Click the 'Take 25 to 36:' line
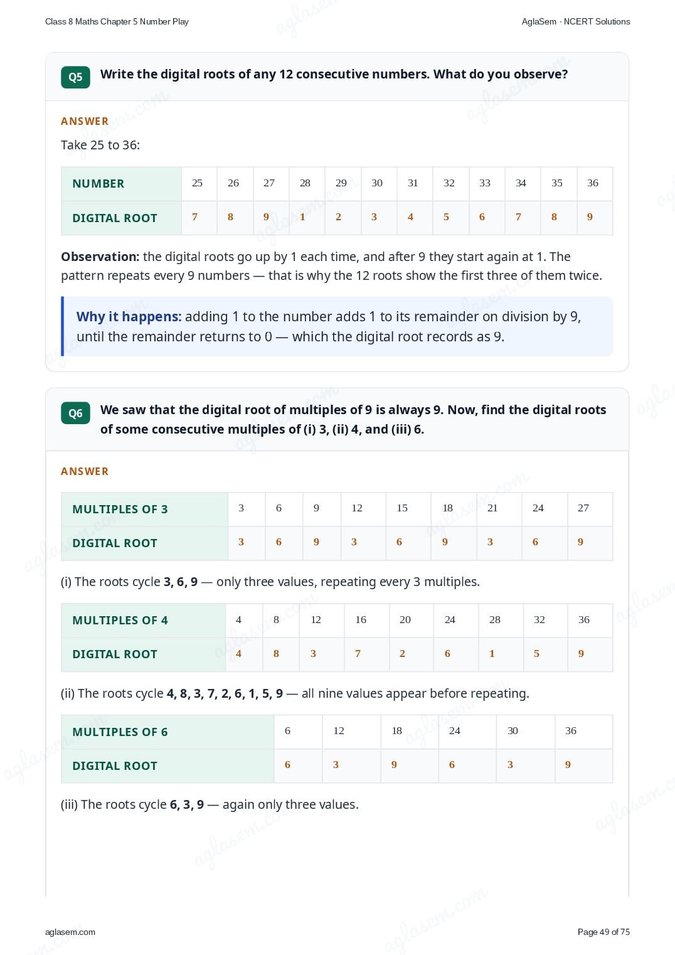The height and width of the screenshot is (955, 675). click(100, 145)
